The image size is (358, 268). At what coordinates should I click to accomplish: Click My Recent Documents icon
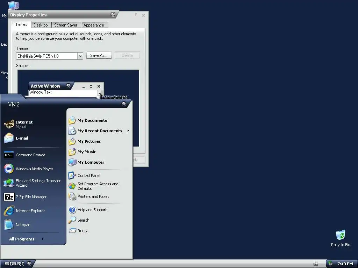point(72,131)
